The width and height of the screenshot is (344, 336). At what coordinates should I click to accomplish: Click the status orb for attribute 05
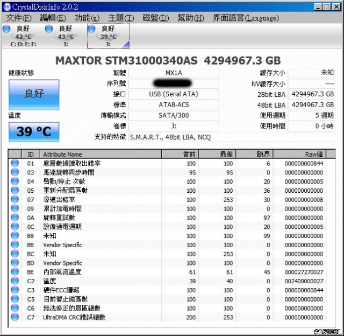pos(15,190)
